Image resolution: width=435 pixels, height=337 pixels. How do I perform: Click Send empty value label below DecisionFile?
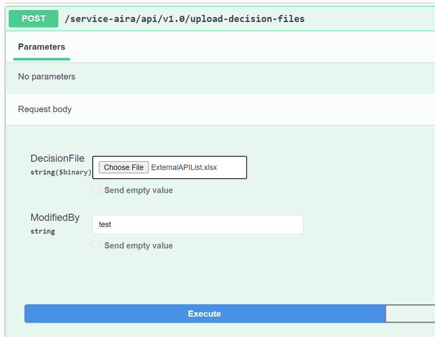138,190
